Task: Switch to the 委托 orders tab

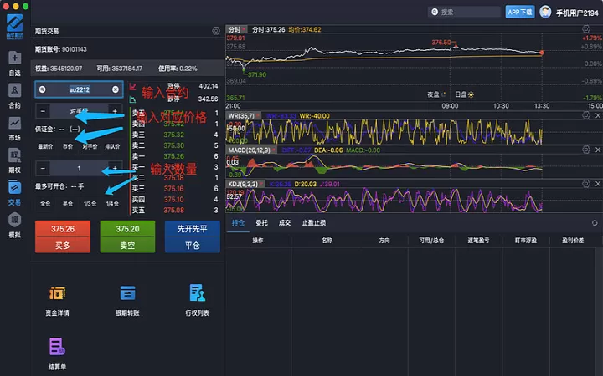Action: click(x=261, y=223)
